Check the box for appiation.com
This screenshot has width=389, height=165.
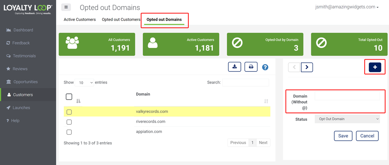pos(69,132)
